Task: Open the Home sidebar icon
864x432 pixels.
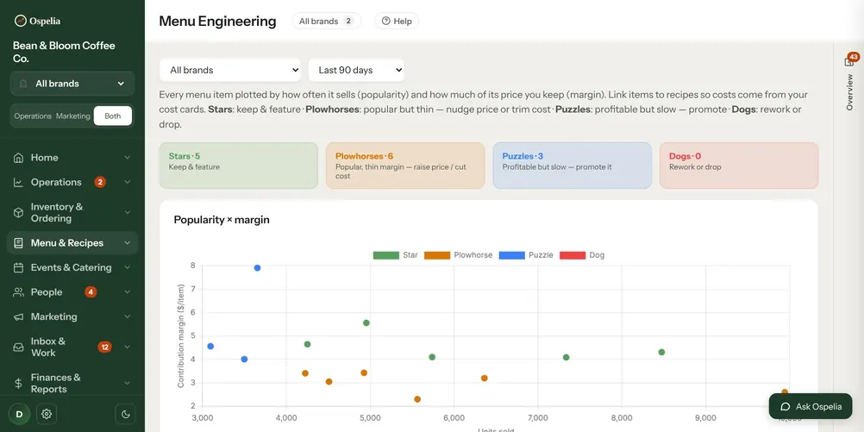Action: 18,158
